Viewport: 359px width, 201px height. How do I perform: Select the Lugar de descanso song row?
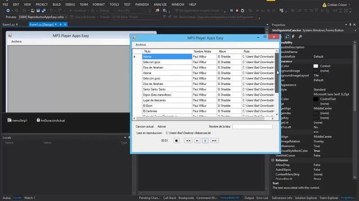[204, 100]
